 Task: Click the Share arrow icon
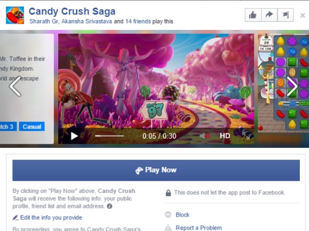tap(269, 15)
